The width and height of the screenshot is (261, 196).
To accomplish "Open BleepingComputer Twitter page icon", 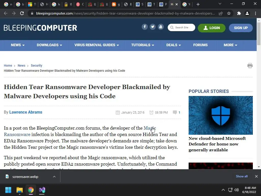I will [x=153, y=27].
